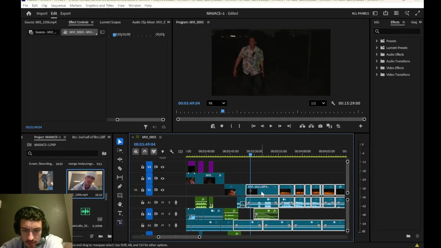441x248 pixels.
Task: Select the Razor tool
Action: [120, 168]
